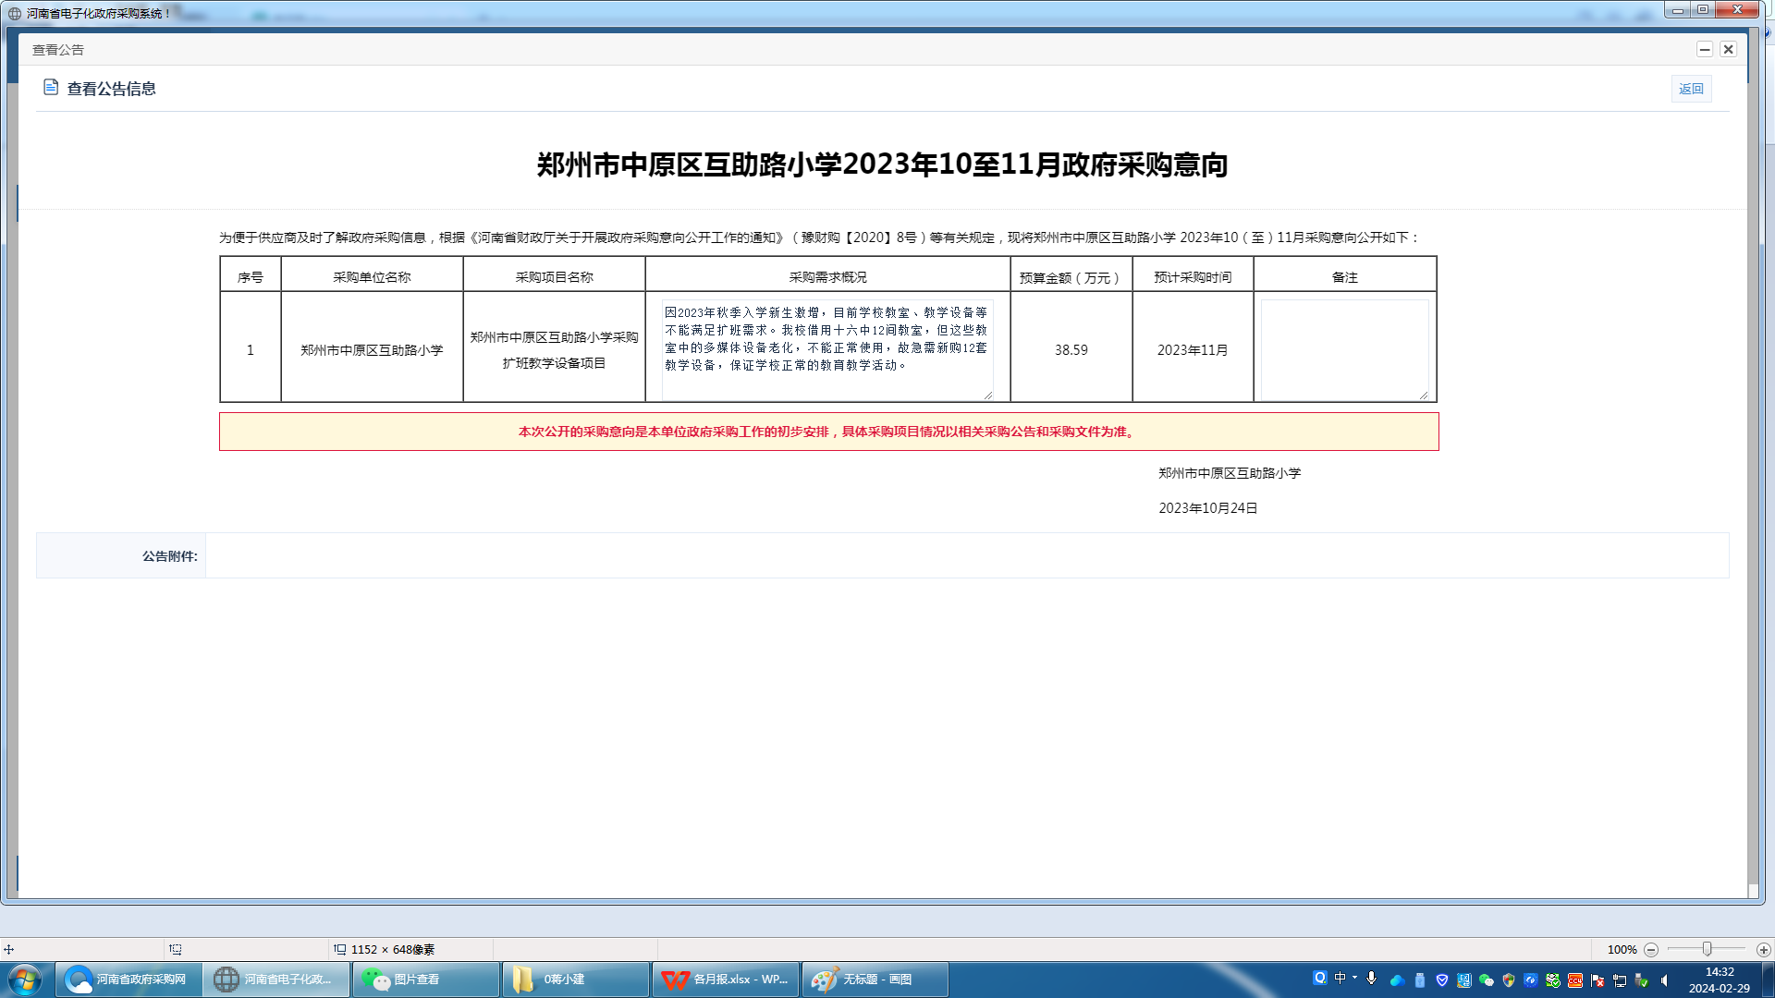
Task: Open the 0蒋小建 folder taskbar item
Action: click(576, 980)
